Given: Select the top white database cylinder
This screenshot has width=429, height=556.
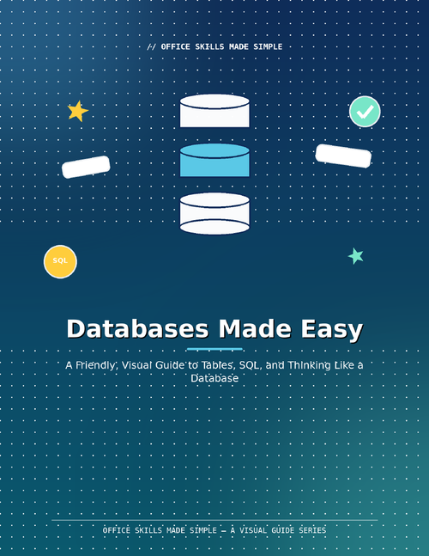Looking at the screenshot, I should click(x=214, y=111).
